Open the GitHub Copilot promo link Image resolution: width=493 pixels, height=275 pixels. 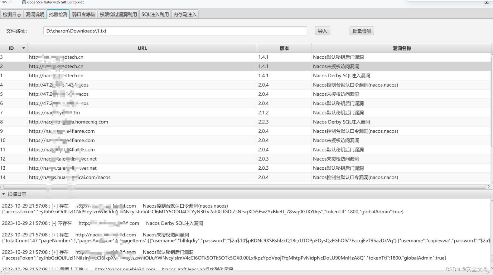(x=56, y=2)
